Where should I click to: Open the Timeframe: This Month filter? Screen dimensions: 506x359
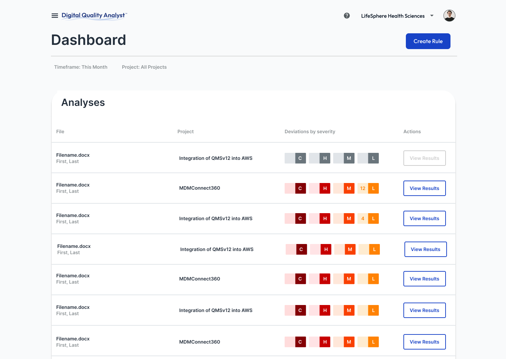(81, 67)
